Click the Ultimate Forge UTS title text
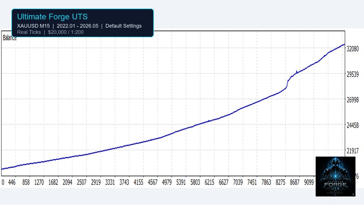The image size is (364, 205). tap(52, 17)
